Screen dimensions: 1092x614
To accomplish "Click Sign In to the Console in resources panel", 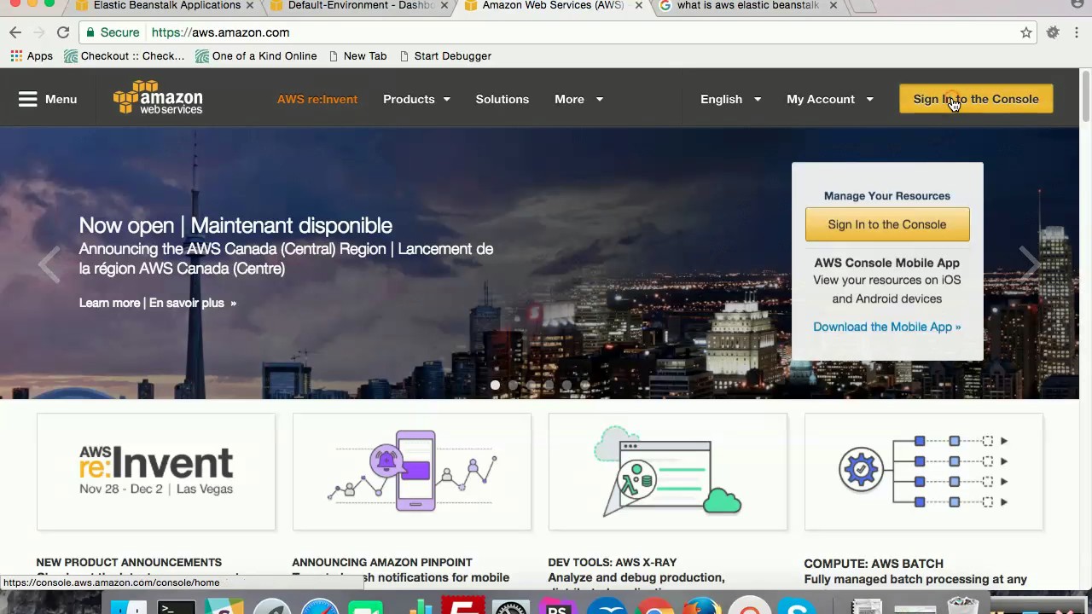I will click(887, 224).
